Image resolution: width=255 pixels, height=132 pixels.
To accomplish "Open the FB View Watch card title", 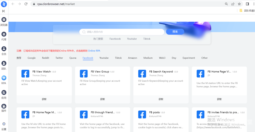I will (x=42, y=72).
